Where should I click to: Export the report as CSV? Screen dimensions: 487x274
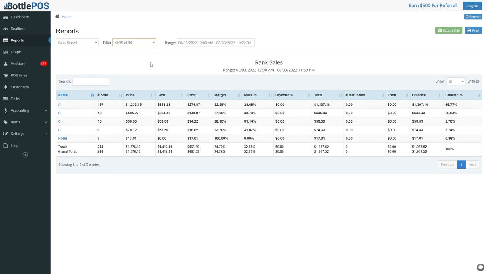coord(449,30)
